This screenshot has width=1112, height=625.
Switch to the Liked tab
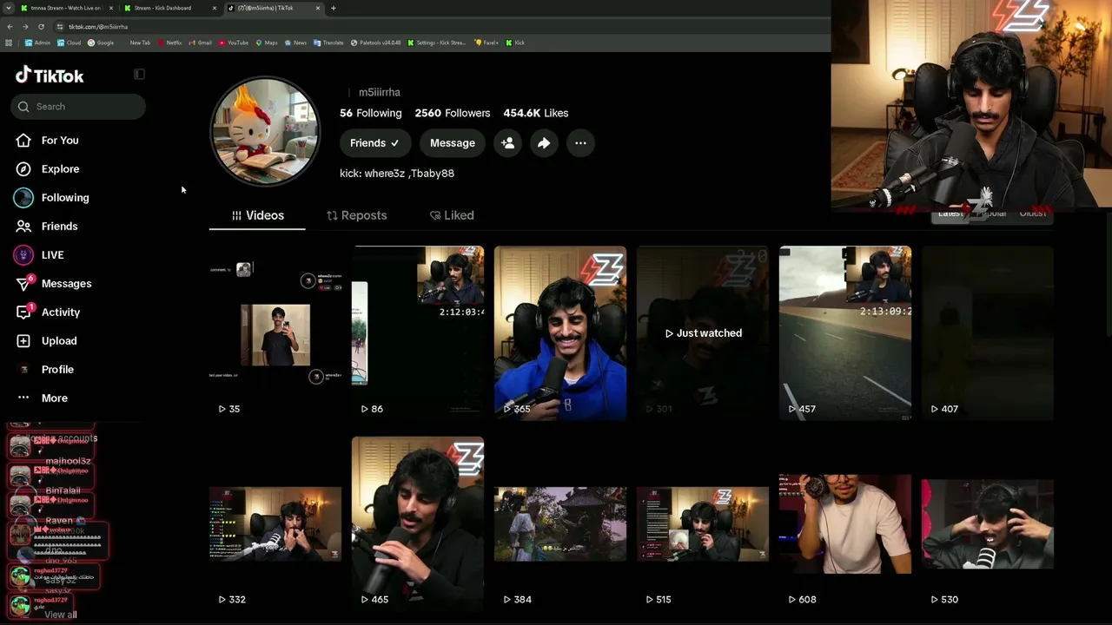[452, 215]
